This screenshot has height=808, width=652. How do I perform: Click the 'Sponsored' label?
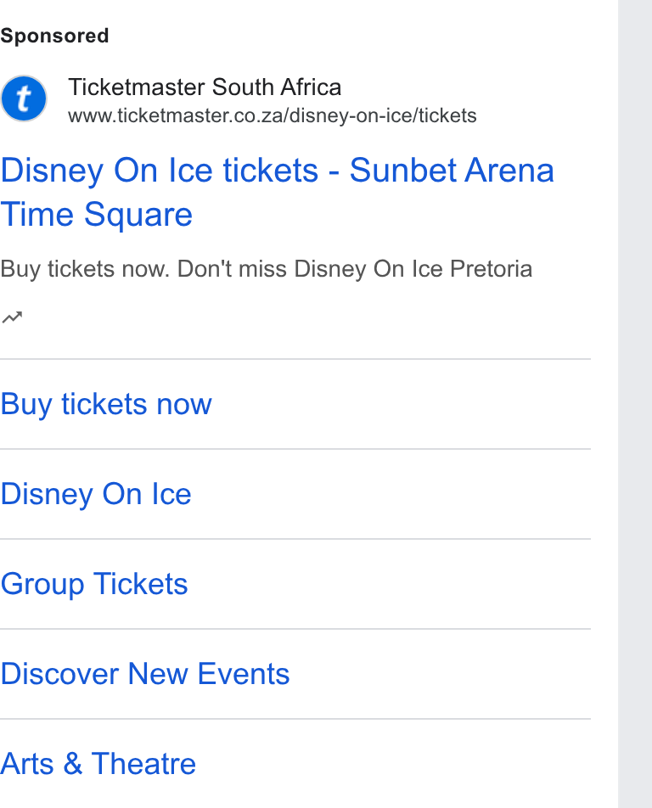54,36
